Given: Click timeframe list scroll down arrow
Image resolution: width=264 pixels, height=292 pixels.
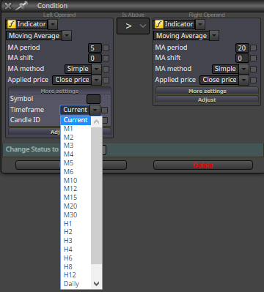Looking at the screenshot, I should coord(96,284).
